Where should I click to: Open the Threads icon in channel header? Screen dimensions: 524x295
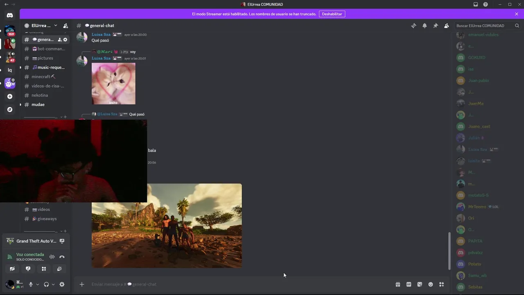coord(413,25)
